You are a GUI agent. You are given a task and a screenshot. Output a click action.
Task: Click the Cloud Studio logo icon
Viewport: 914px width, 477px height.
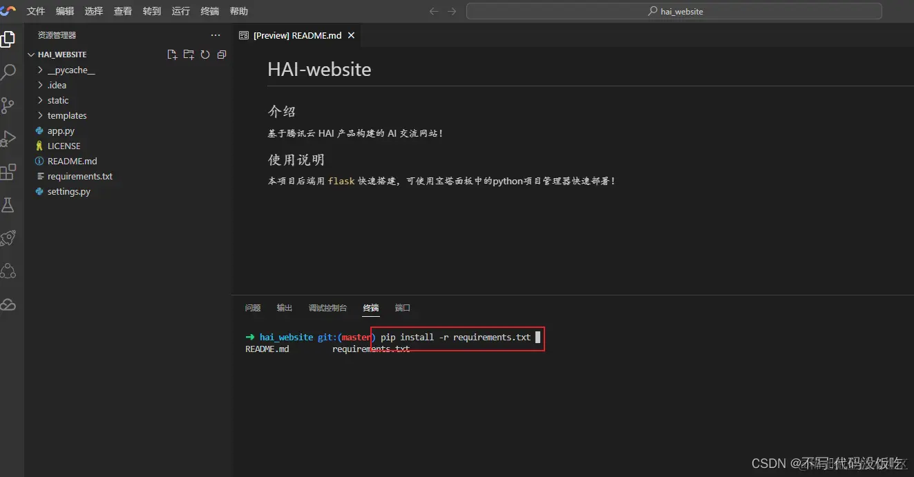tap(8, 10)
